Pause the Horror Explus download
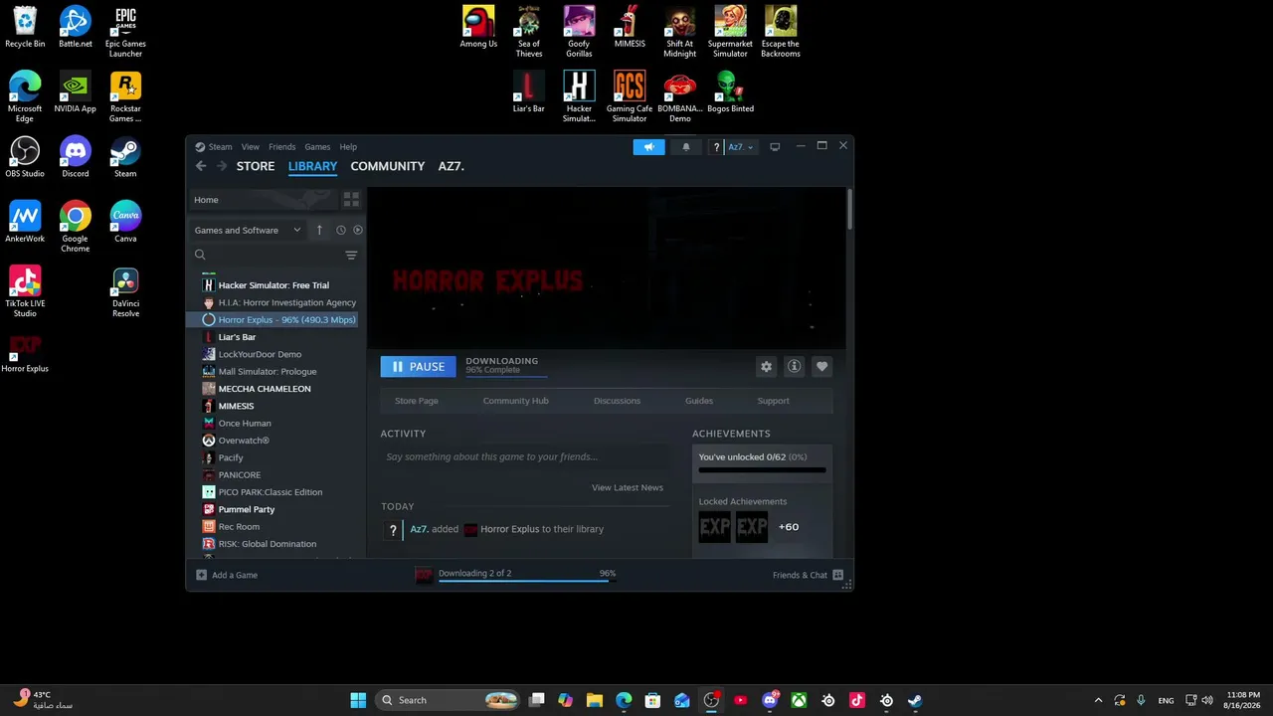Screen dimensions: 1273x716 click(x=418, y=367)
